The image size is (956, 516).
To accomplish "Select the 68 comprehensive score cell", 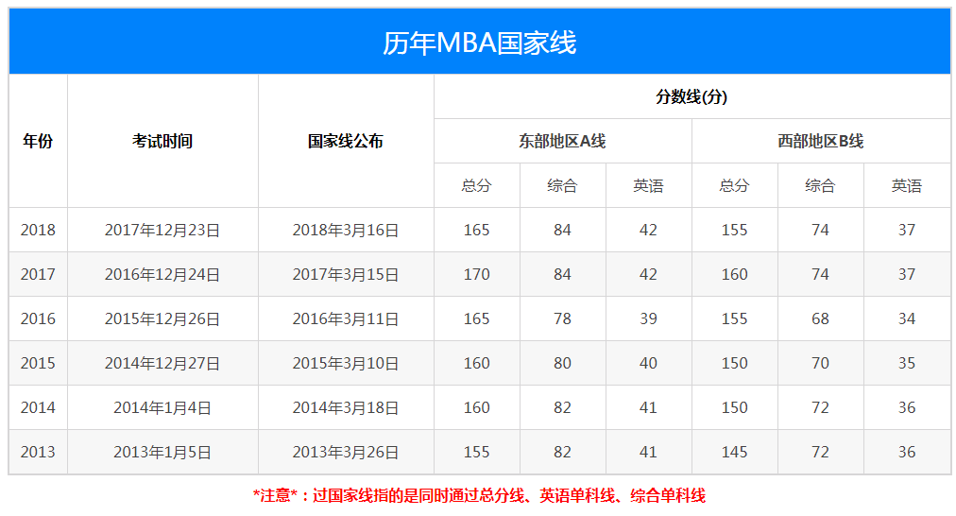I will pyautogui.click(x=820, y=318).
